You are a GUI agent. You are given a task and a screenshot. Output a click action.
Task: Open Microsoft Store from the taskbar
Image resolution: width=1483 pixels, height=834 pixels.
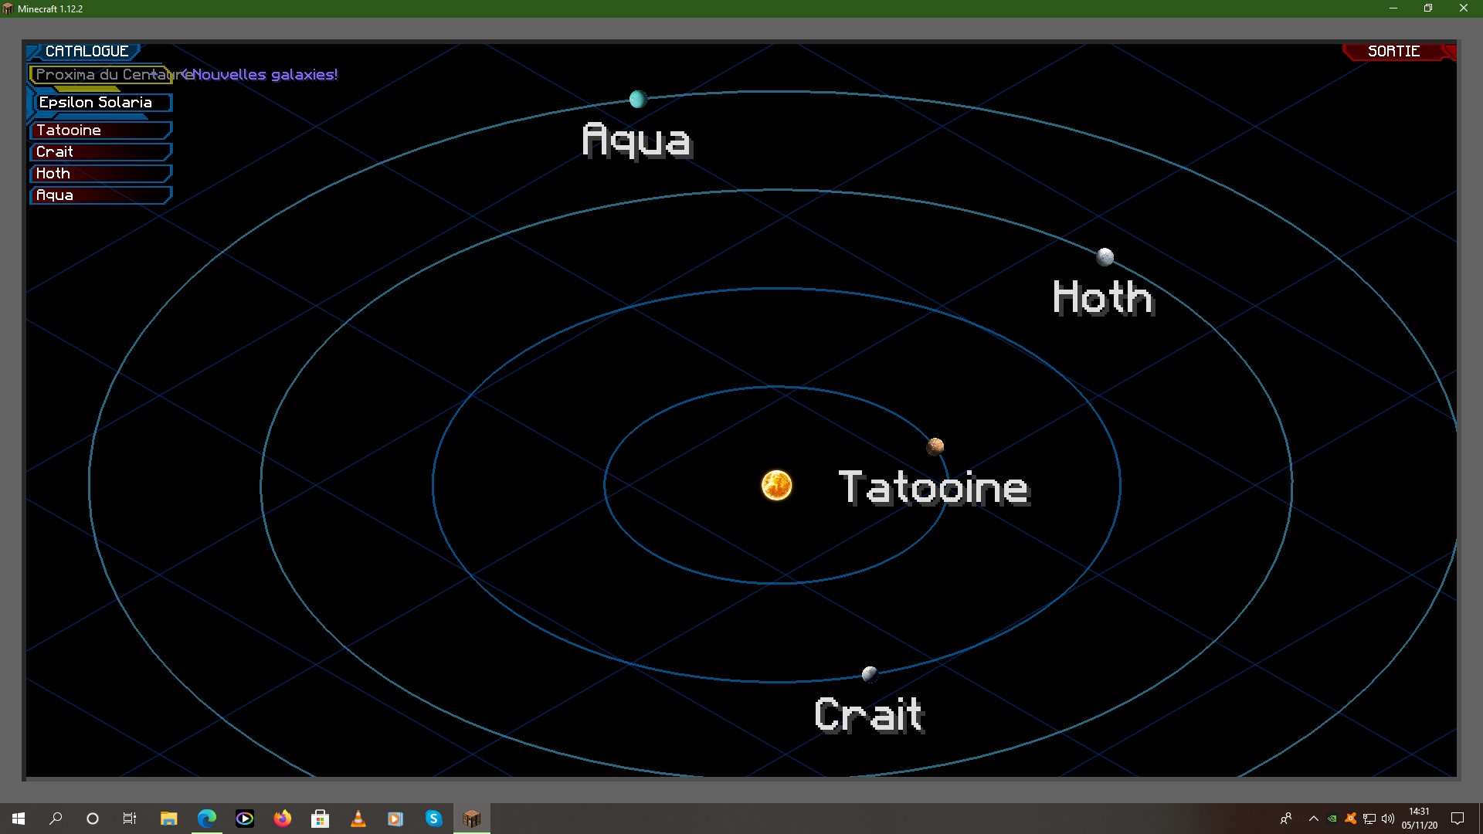coord(321,819)
